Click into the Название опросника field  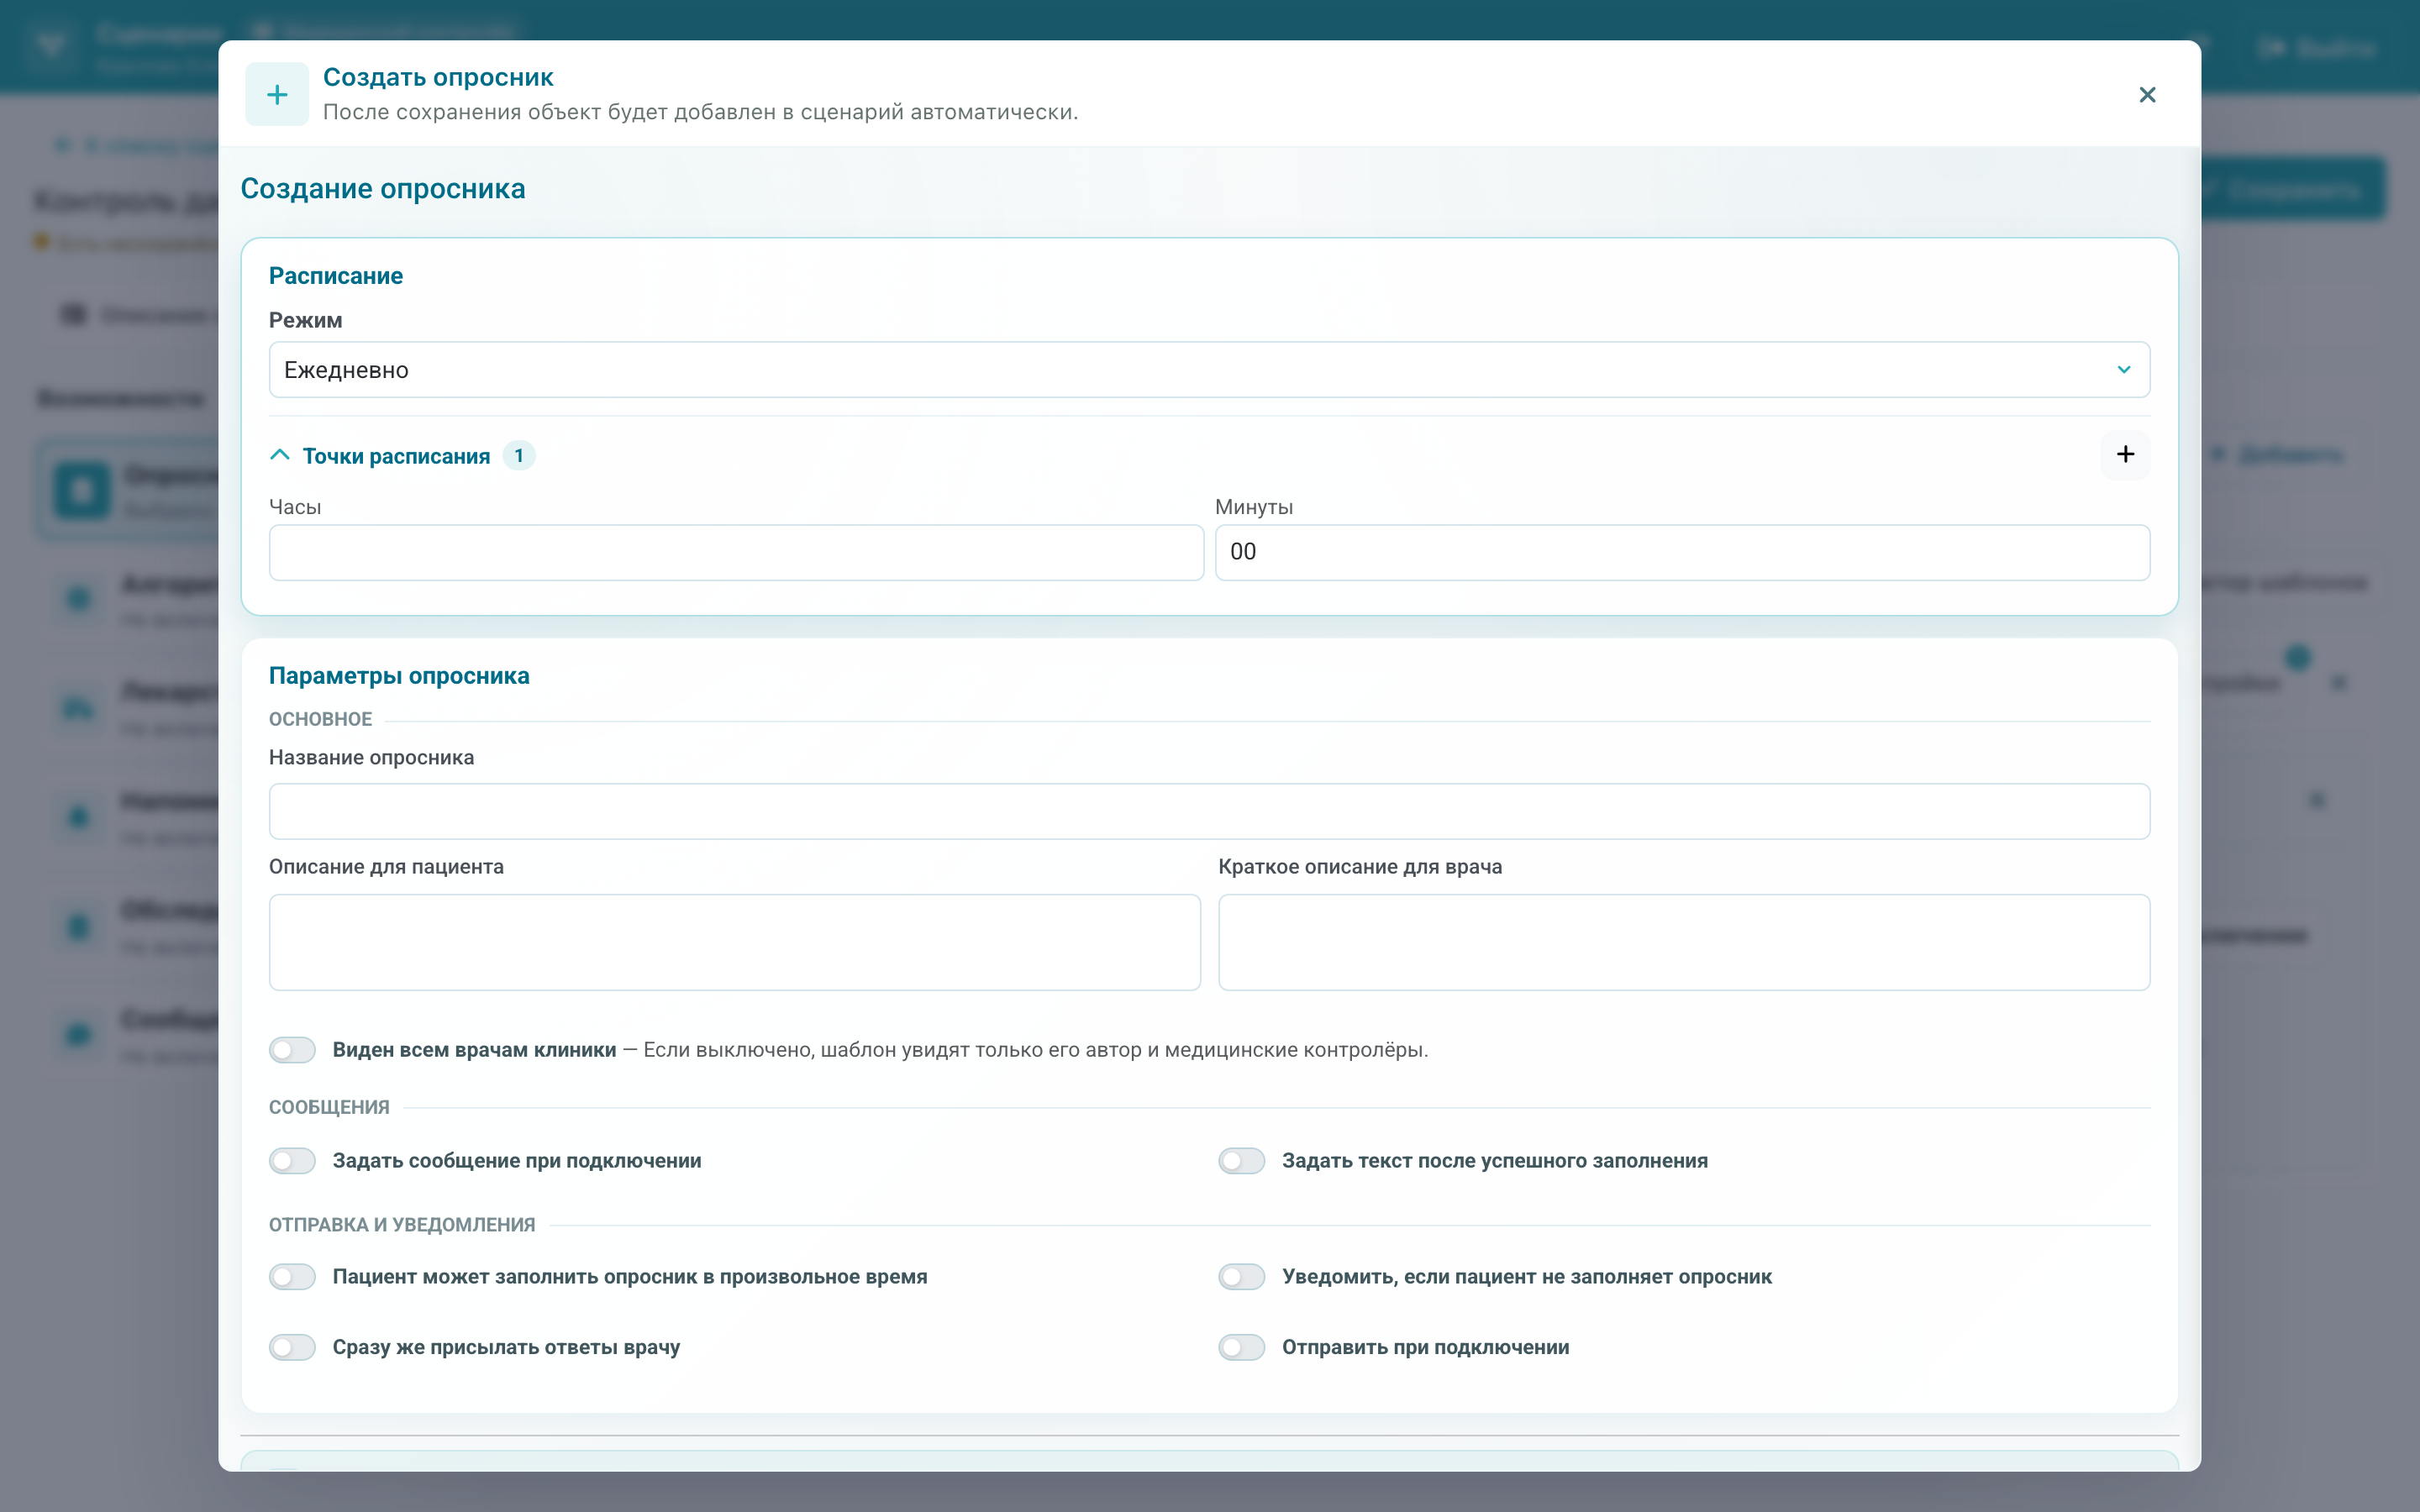tap(1209, 811)
